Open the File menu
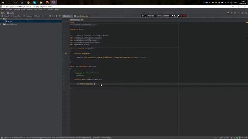 [2, 10]
